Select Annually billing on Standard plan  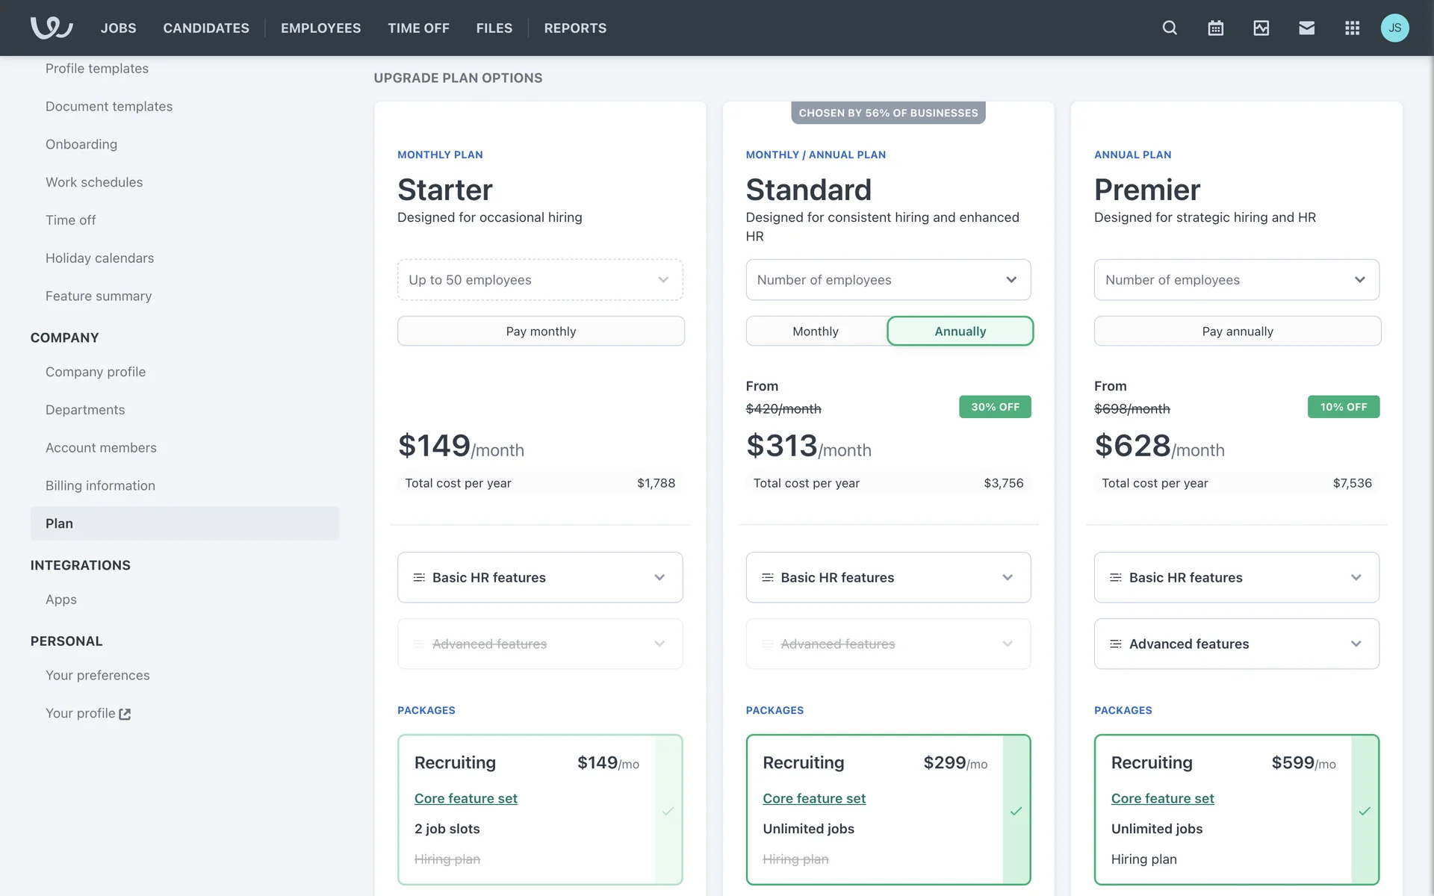coord(960,331)
